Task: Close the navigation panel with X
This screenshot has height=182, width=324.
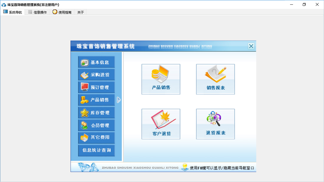Action: pos(251,46)
